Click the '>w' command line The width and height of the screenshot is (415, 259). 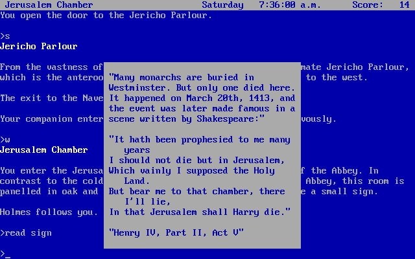click(x=5, y=140)
